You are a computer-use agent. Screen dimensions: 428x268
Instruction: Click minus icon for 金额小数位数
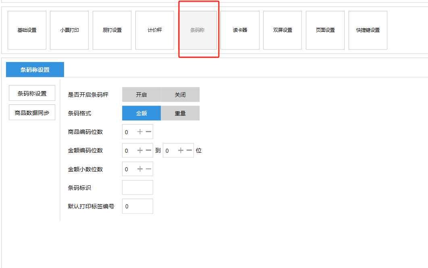click(x=148, y=169)
